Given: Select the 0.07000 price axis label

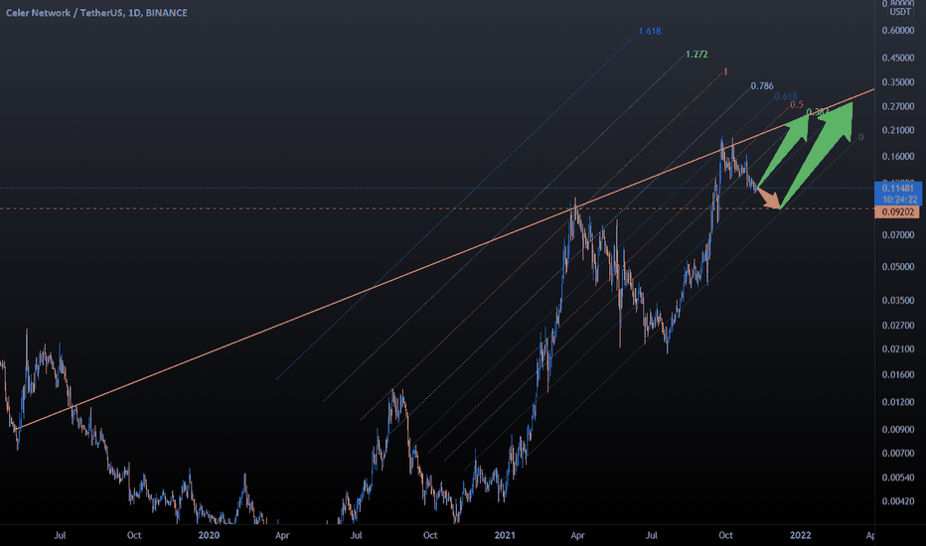Looking at the screenshot, I should tap(897, 235).
